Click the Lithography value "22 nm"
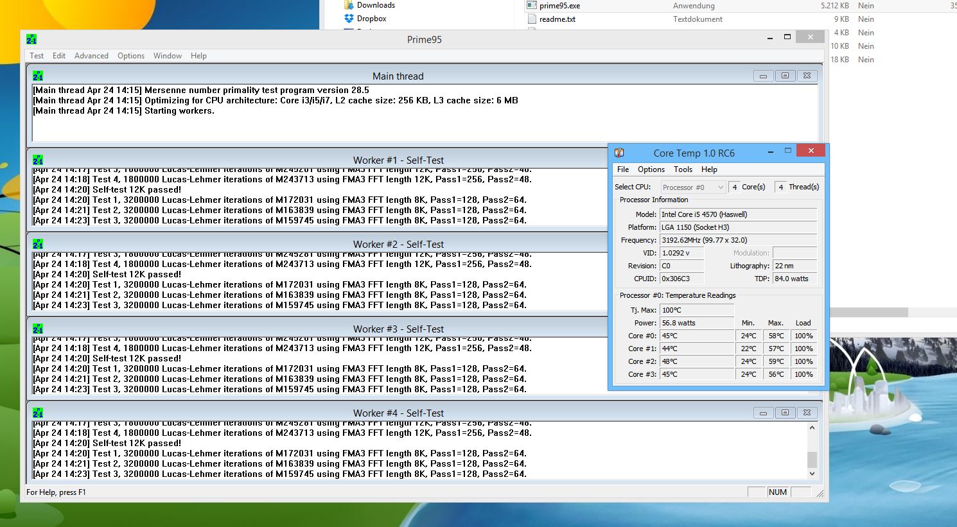The width and height of the screenshot is (957, 527). [x=795, y=266]
